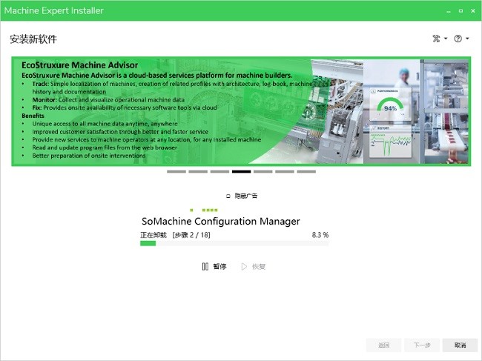Click the 94% performance gauge in banner
The image size is (482, 361).
tap(390, 105)
